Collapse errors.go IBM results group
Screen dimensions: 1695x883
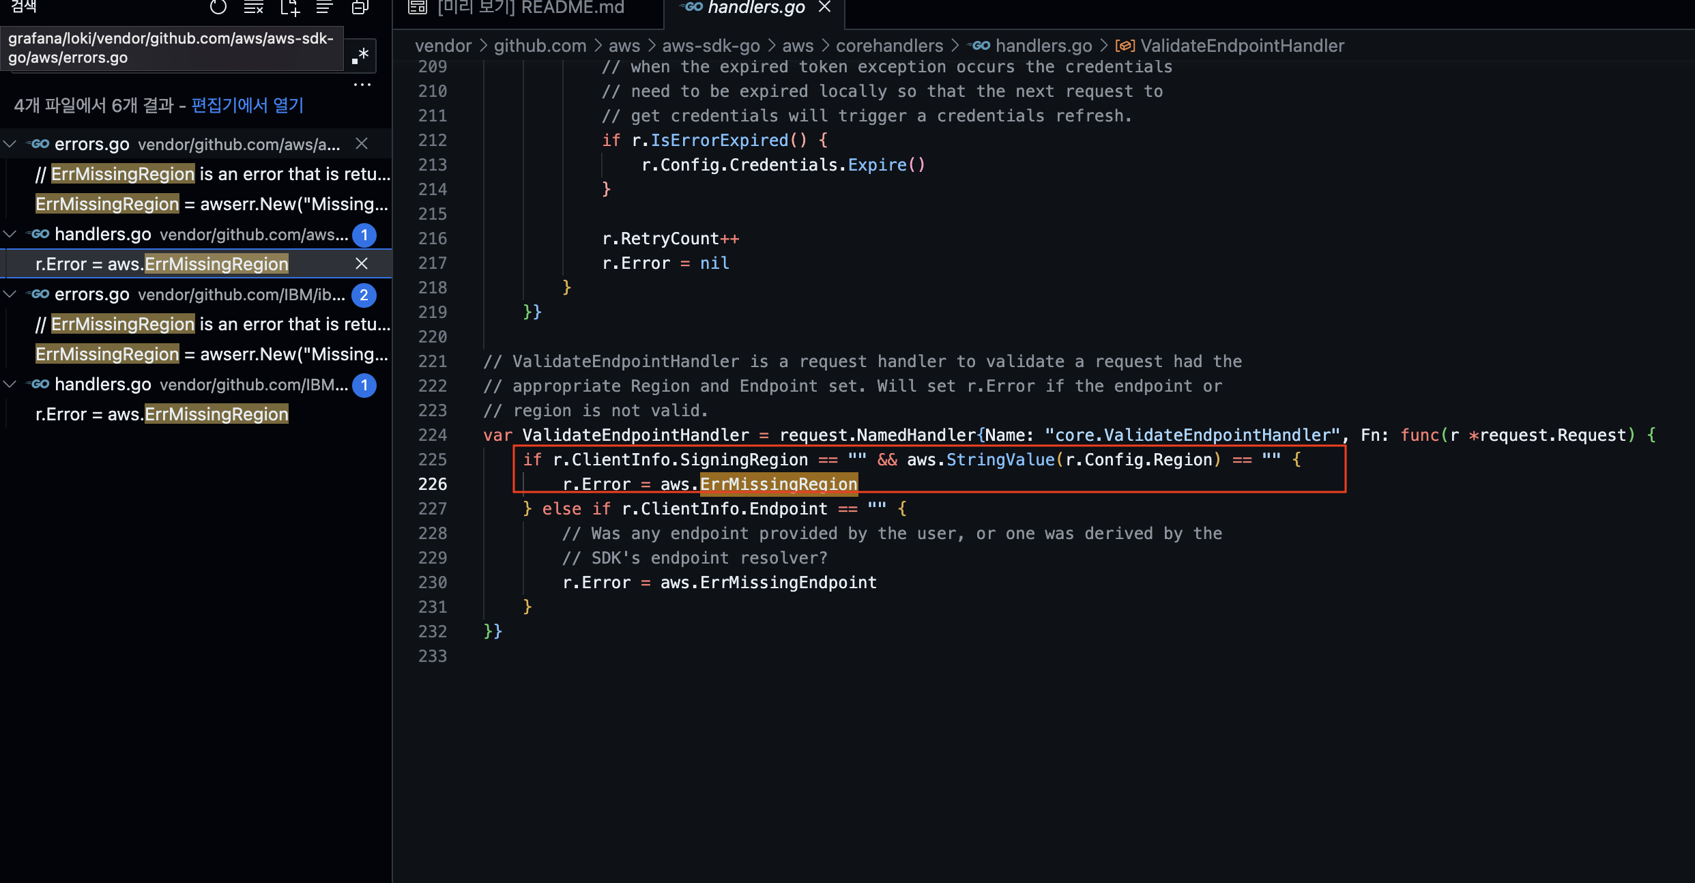pyautogui.click(x=10, y=294)
